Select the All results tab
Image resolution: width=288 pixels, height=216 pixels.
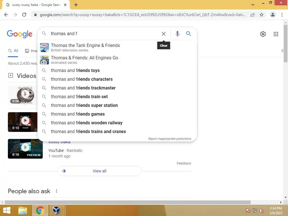click(13, 51)
